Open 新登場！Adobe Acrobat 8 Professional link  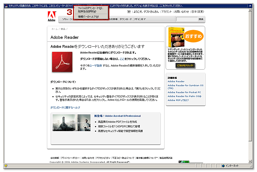point(117,116)
